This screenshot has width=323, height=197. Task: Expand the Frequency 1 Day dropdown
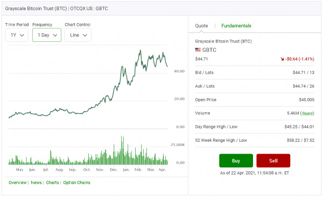[x=47, y=35]
